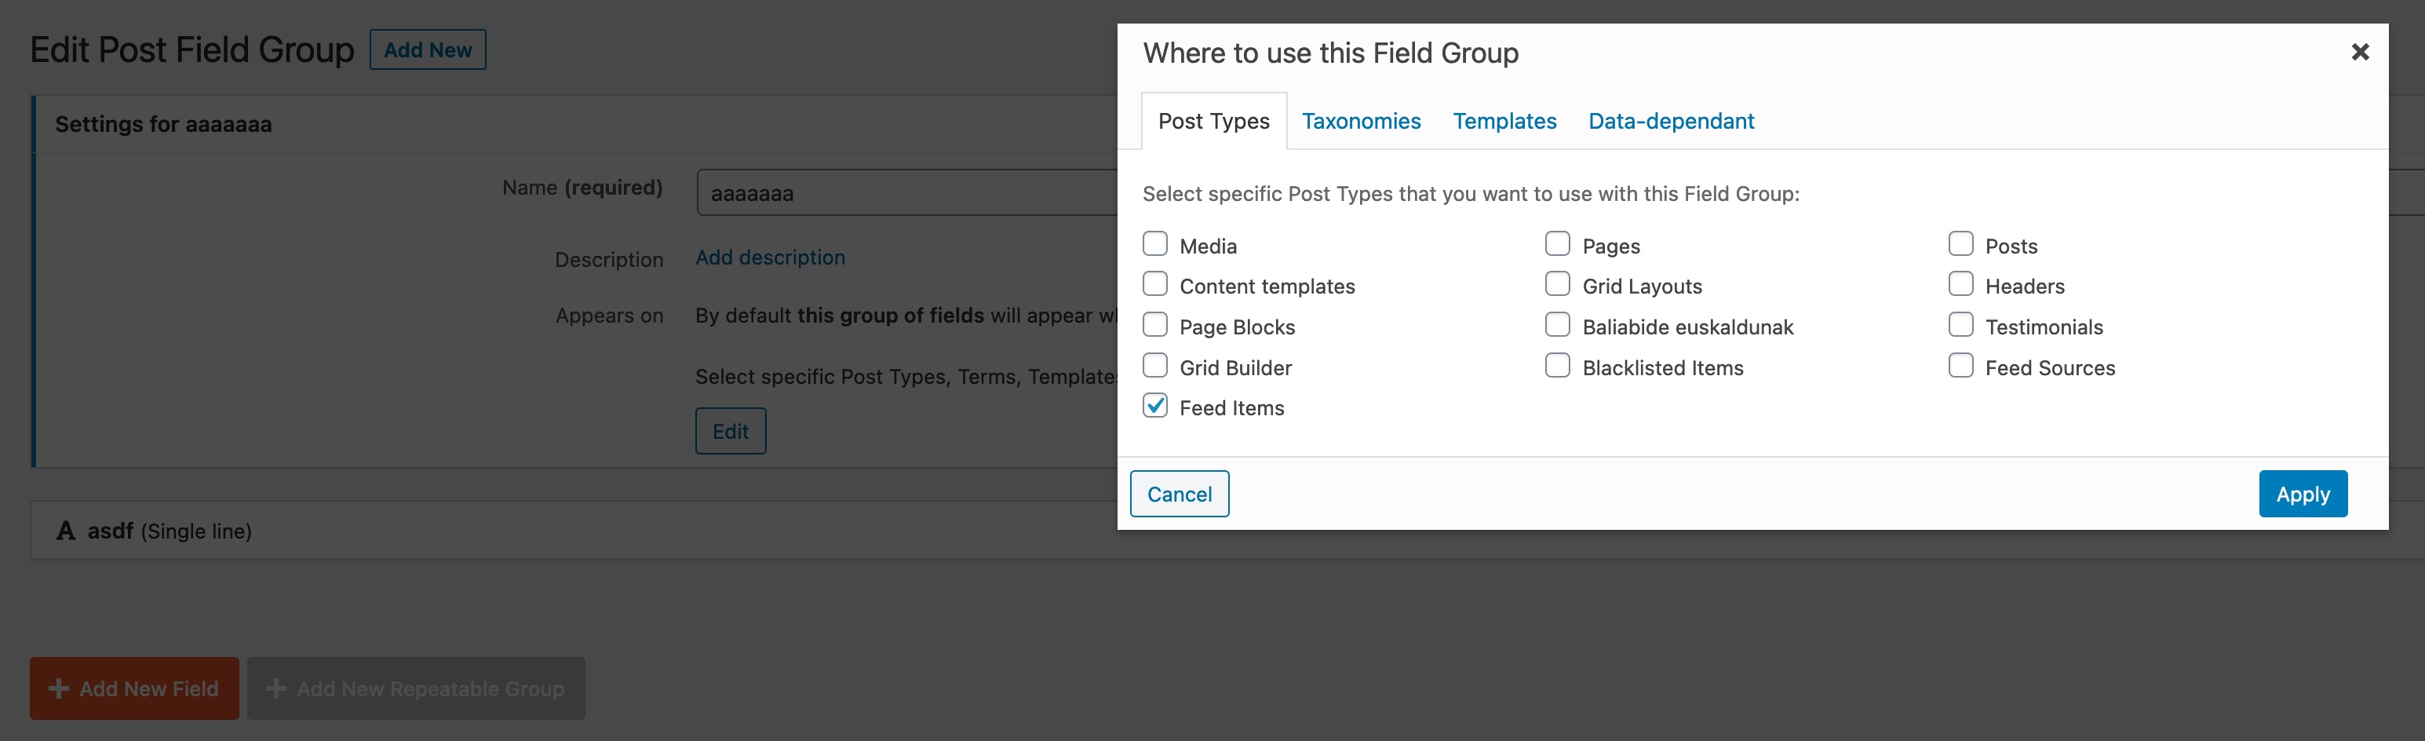The height and width of the screenshot is (741, 2425).
Task: Open the Templates tab
Action: 1504,122
